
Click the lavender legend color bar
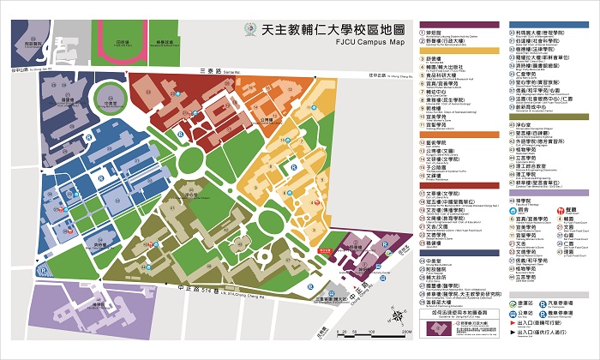(x=549, y=193)
